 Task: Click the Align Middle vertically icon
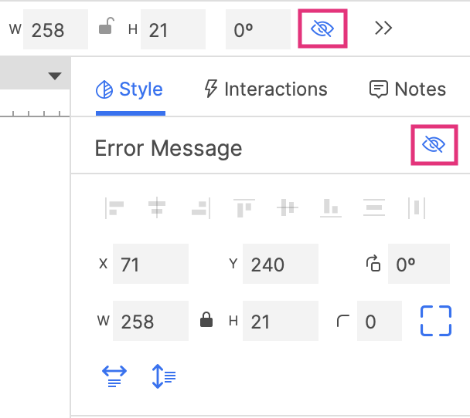[x=288, y=207]
